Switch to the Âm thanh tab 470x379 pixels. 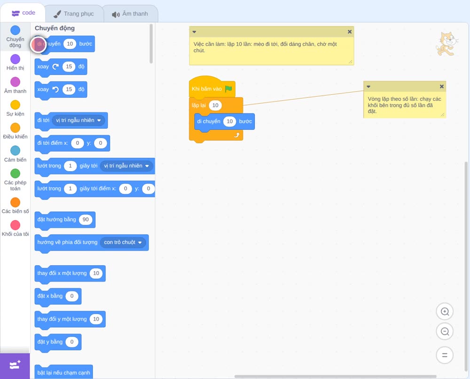click(130, 14)
